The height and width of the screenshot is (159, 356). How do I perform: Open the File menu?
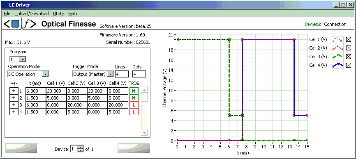point(7,14)
